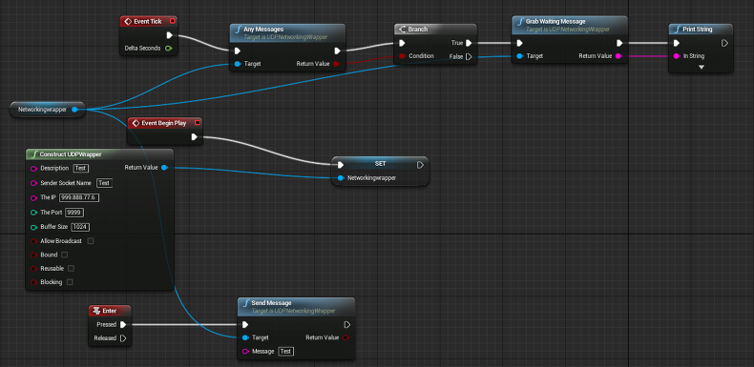This screenshot has height=367, width=754.
Task: Click the SET node output exec pin
Action: click(420, 165)
